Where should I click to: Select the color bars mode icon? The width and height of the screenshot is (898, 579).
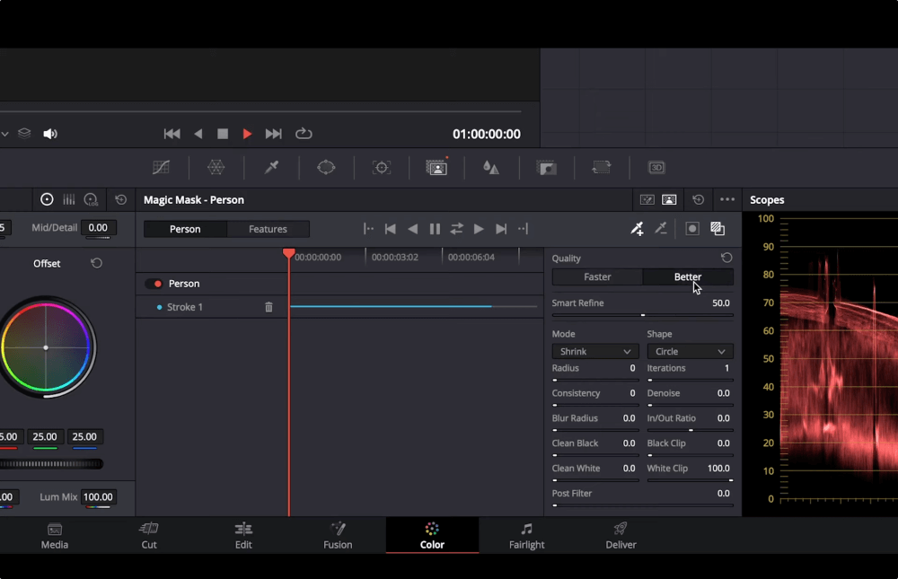[x=69, y=199]
